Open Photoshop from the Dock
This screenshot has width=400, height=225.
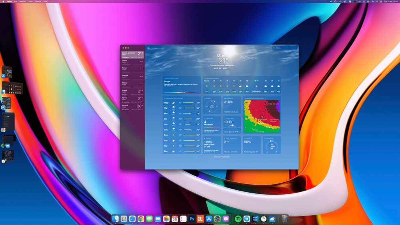pyautogui.click(x=192, y=219)
